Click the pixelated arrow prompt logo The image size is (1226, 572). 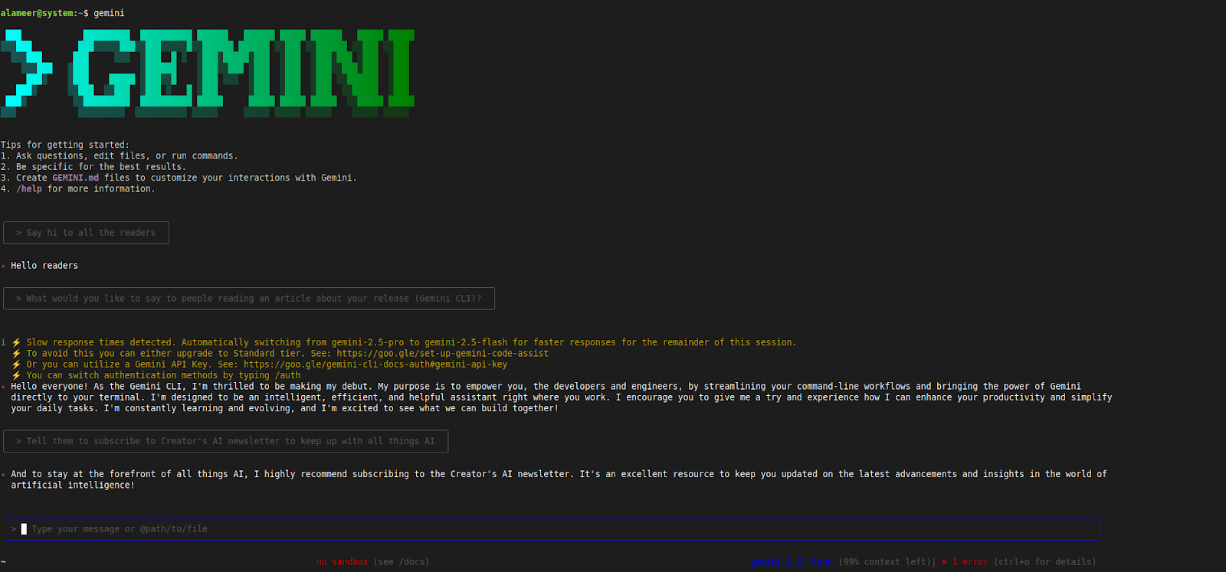click(25, 74)
